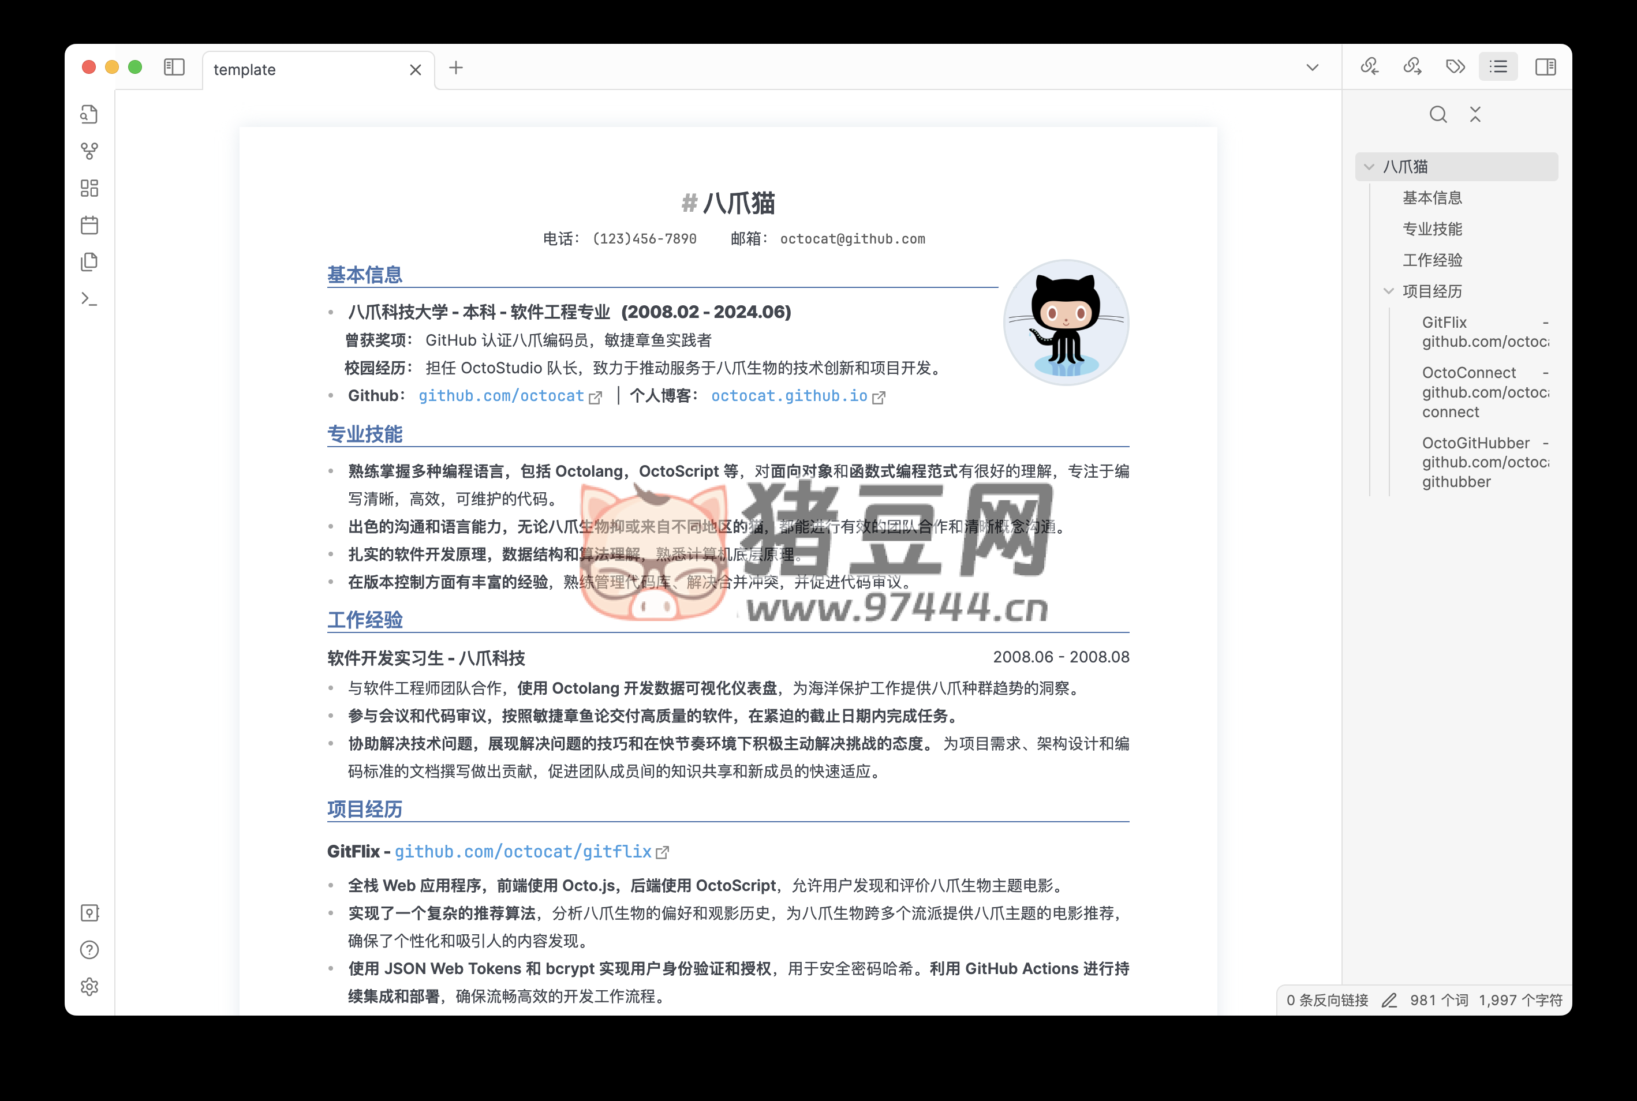Toggle the left sidebar

click(174, 67)
